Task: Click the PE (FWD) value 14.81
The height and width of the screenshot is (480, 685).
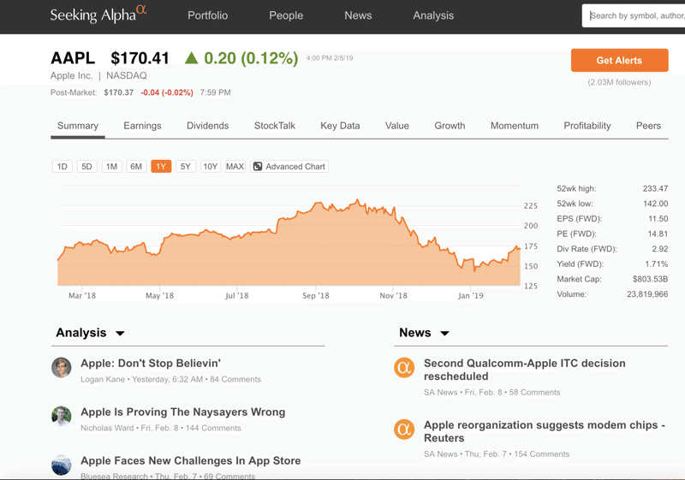Action: point(658,234)
